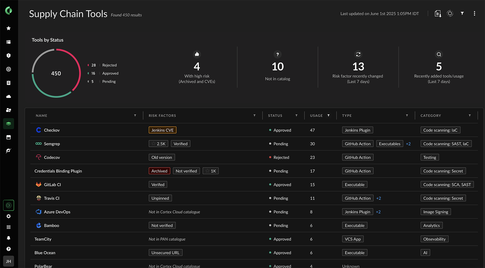
Task: Click the JH user avatar
Action: (9, 261)
